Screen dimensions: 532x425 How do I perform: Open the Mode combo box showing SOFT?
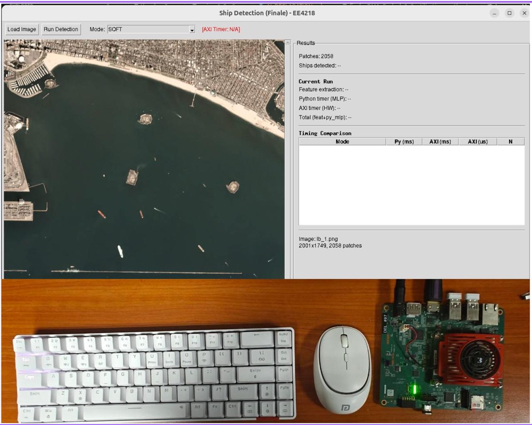pos(148,30)
